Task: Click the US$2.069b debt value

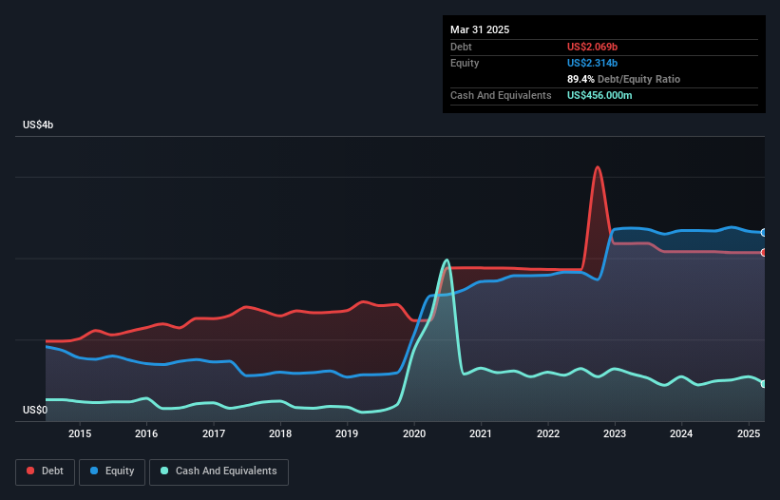Action: coord(592,47)
